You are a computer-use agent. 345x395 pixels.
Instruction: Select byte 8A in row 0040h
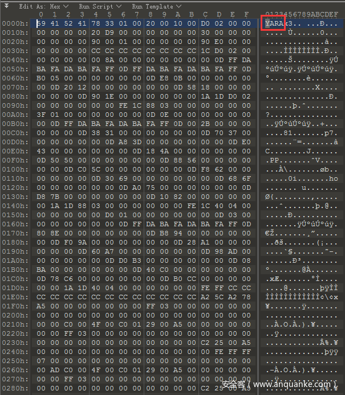[109, 60]
